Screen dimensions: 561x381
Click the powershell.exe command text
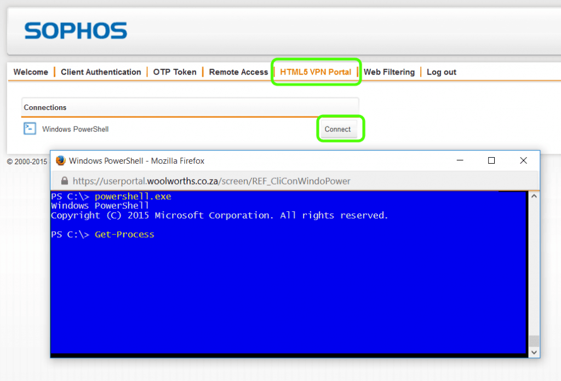[x=133, y=196]
